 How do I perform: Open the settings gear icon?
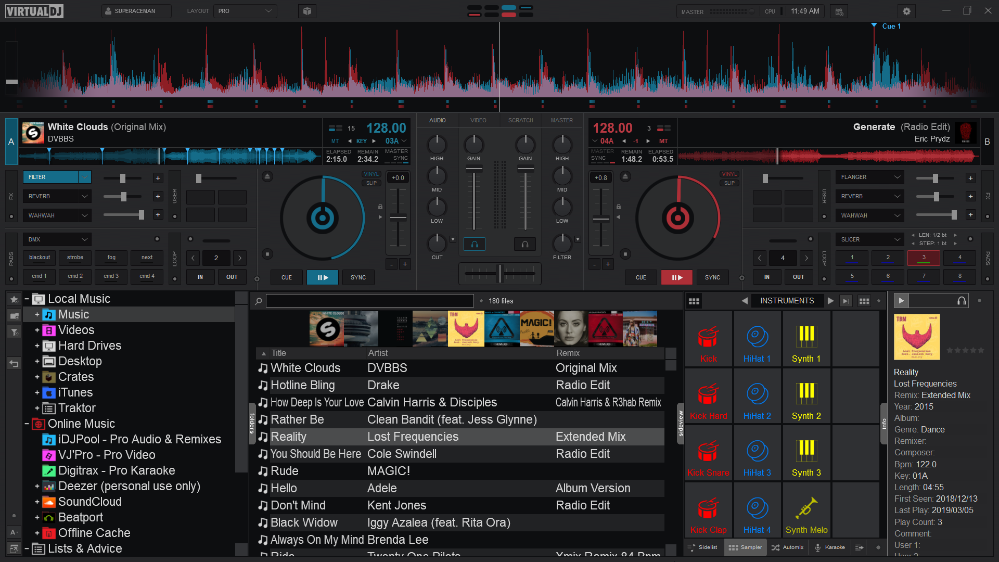click(906, 11)
